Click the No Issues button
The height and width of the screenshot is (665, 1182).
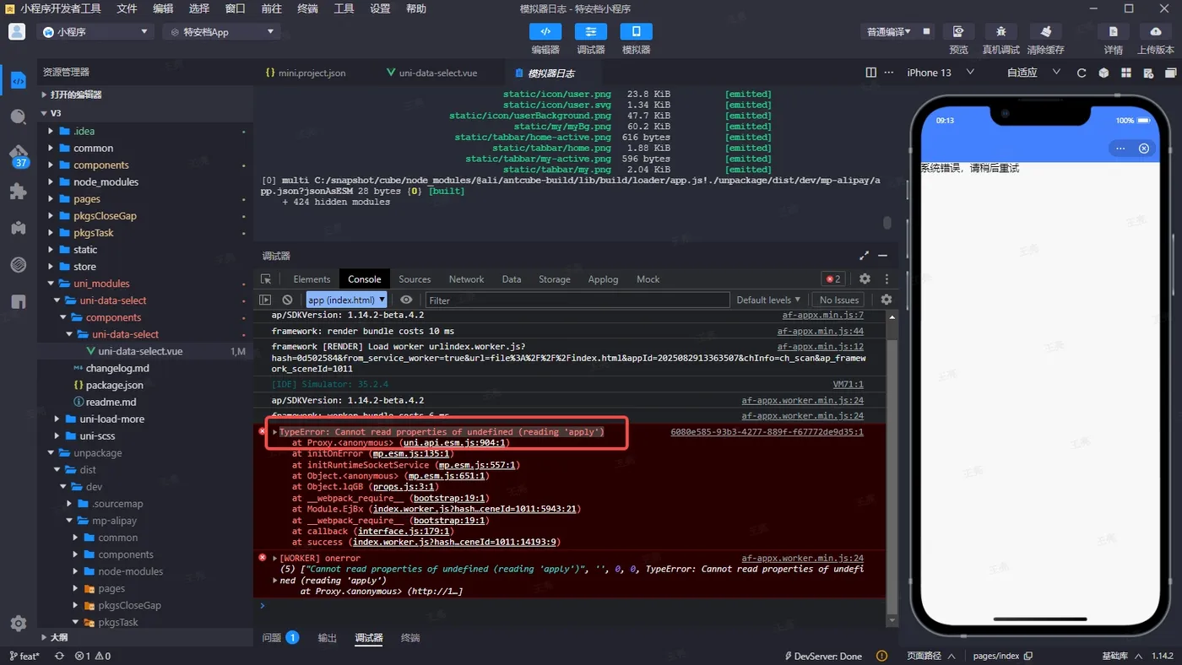[x=839, y=300]
